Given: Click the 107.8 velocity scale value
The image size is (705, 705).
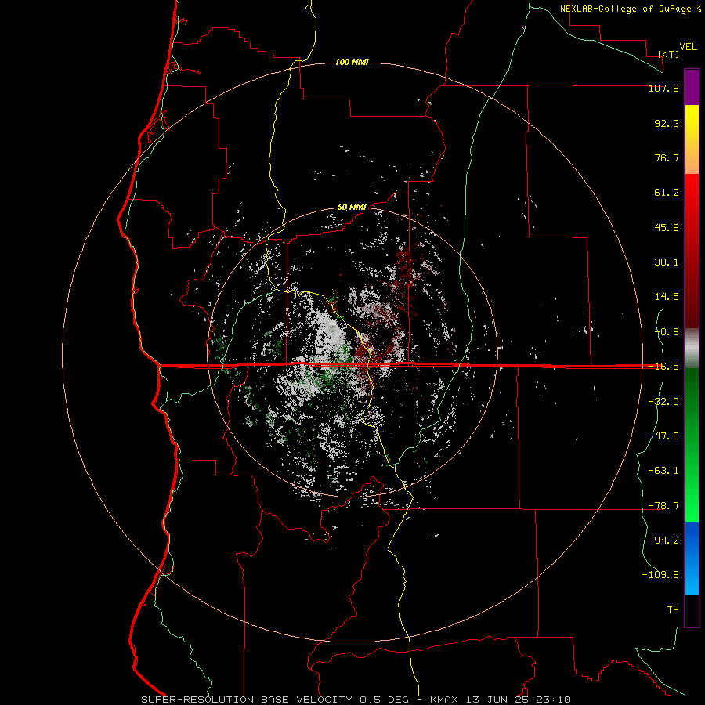Looking at the screenshot, I should click(x=663, y=88).
